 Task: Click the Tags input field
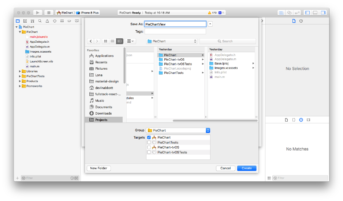point(175,32)
